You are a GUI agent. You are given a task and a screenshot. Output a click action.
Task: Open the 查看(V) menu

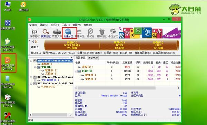[77, 25]
